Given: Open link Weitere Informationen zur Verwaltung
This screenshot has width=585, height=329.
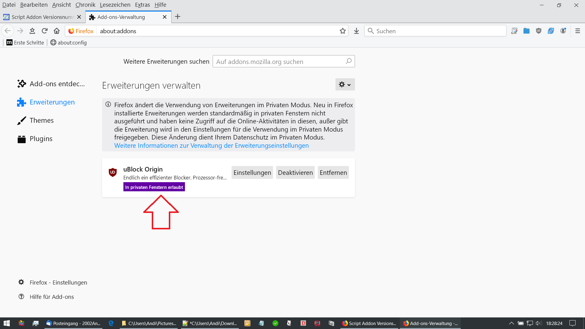Looking at the screenshot, I should click(x=211, y=146).
